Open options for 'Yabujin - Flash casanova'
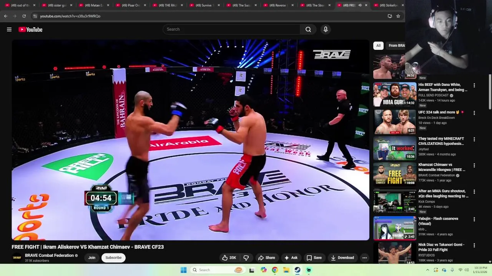The image size is (492, 276). tap(474, 219)
